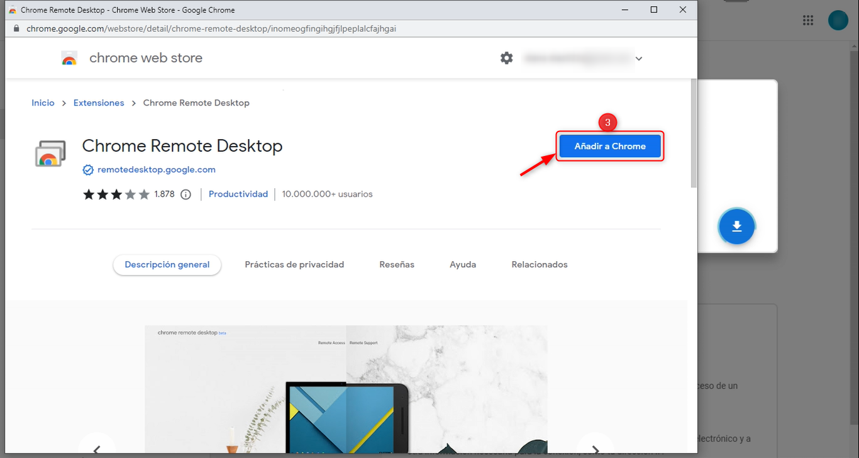Expand the account email dropdown arrow
The width and height of the screenshot is (859, 458).
(639, 59)
